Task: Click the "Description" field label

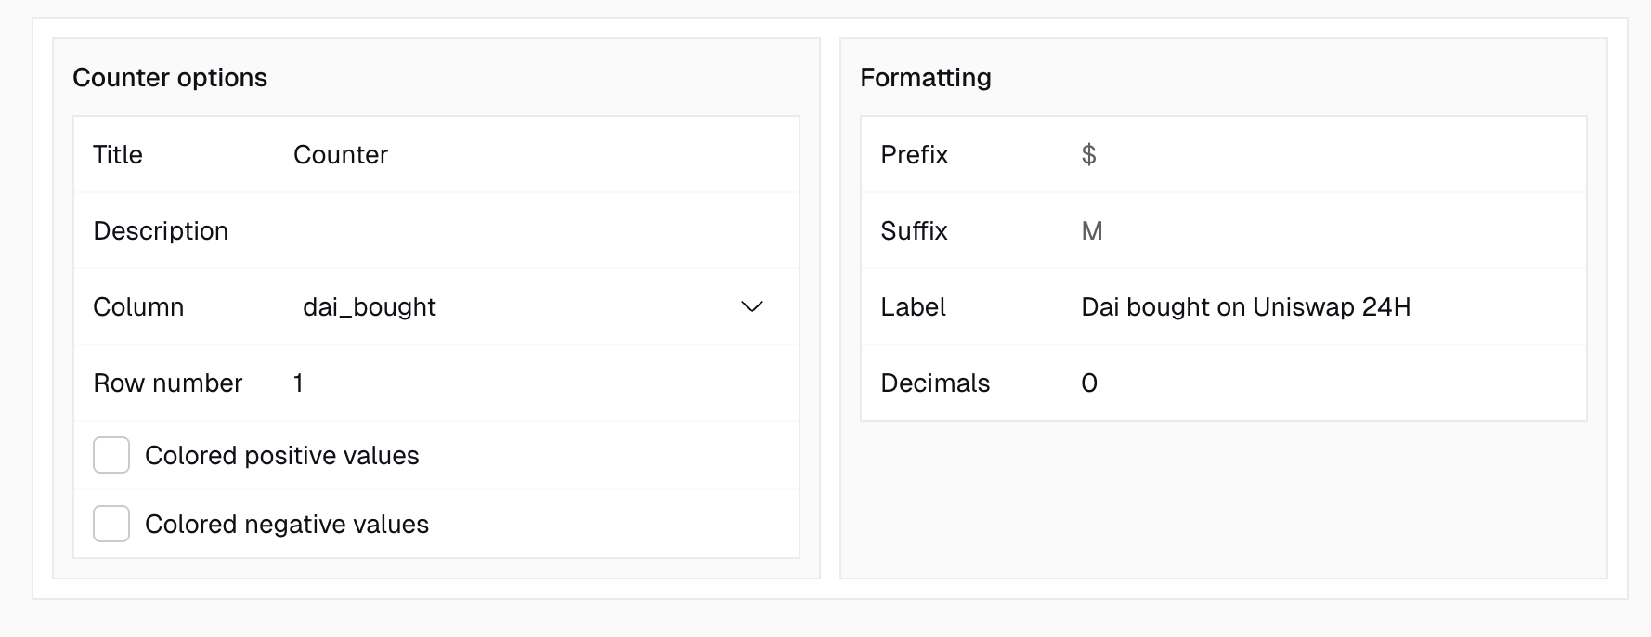Action: pos(161,230)
